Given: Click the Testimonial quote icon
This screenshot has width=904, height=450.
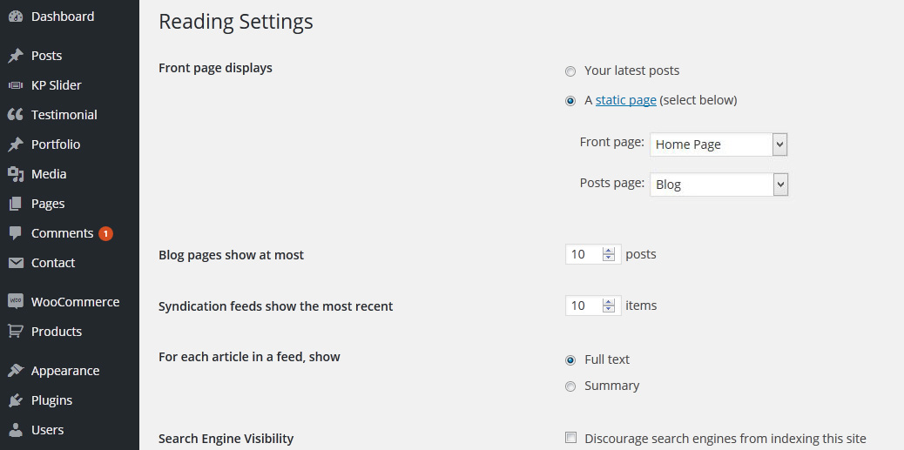Looking at the screenshot, I should pos(15,115).
